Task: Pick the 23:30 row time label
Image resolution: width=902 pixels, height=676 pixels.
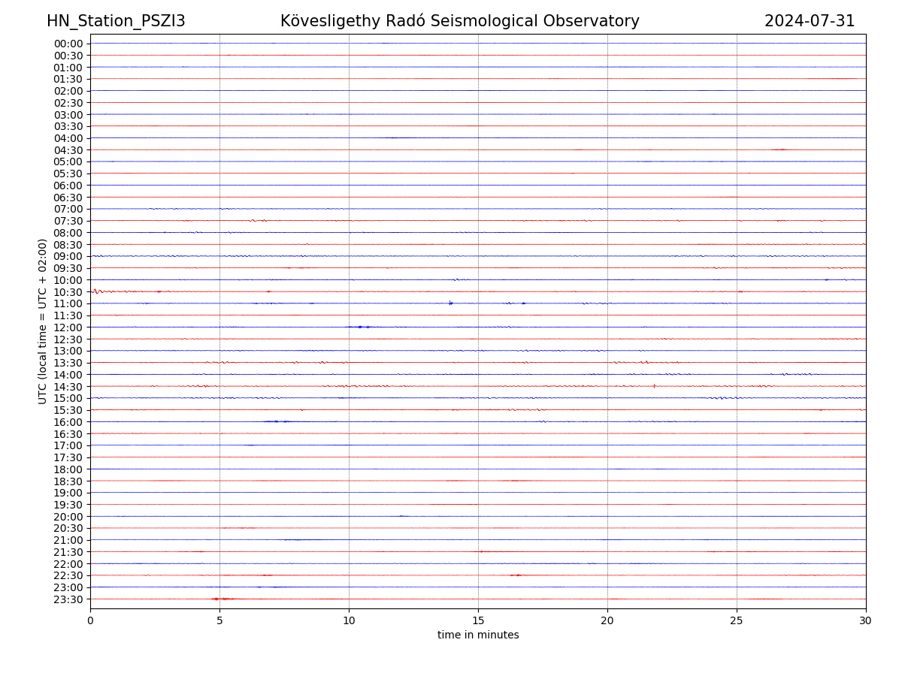Action: pyautogui.click(x=68, y=599)
